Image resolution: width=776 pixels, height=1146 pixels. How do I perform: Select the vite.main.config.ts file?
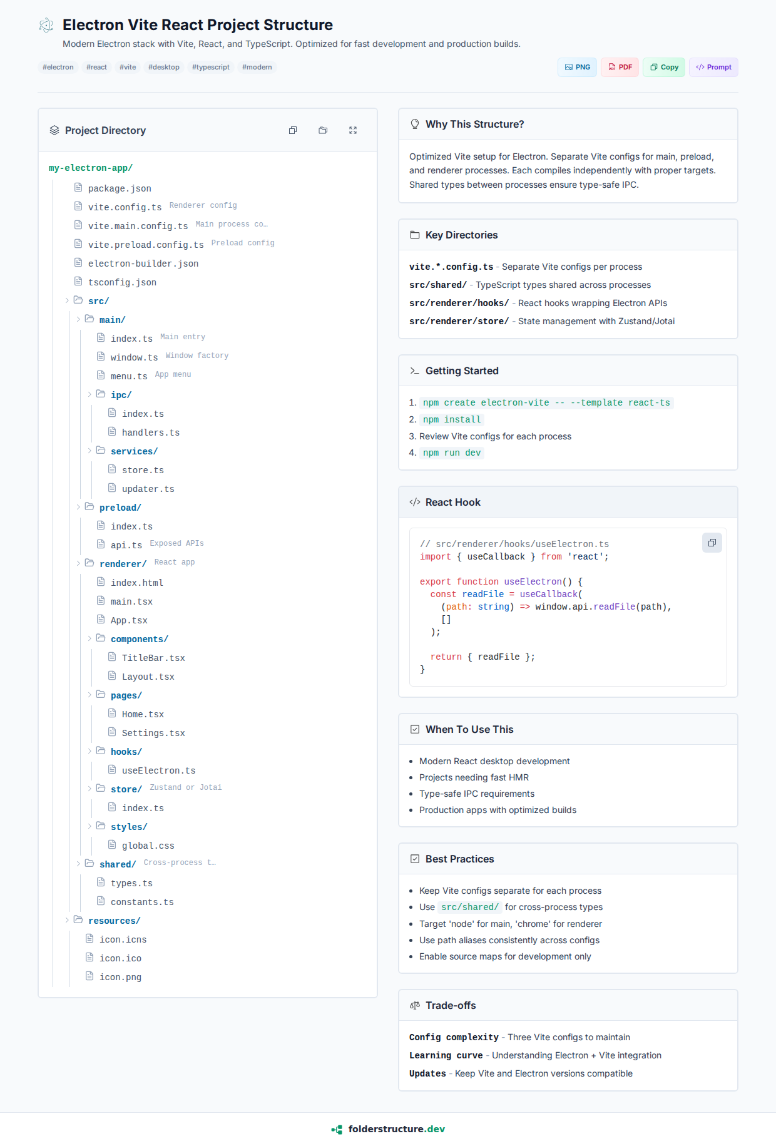(x=138, y=226)
